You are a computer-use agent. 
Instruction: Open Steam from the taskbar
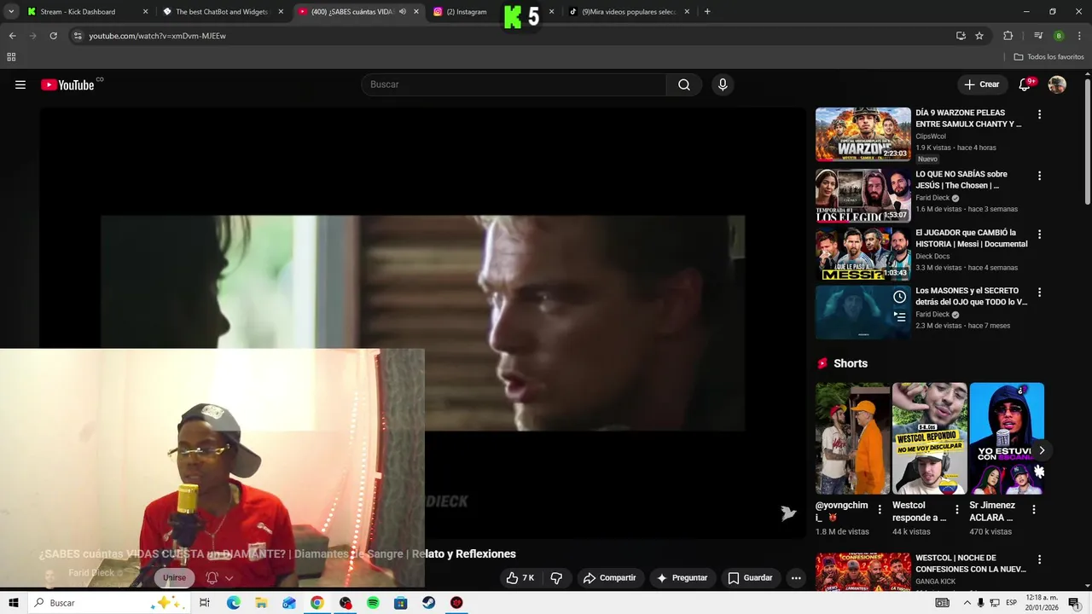point(428,603)
